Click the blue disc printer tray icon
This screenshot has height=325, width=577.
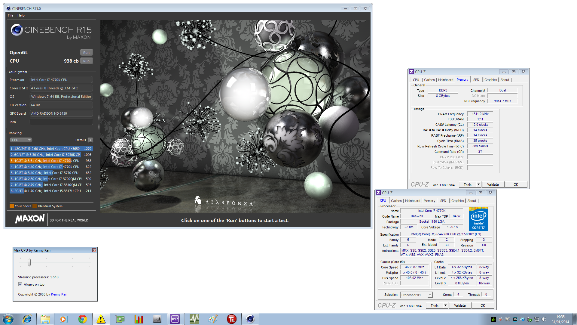[x=522, y=319]
